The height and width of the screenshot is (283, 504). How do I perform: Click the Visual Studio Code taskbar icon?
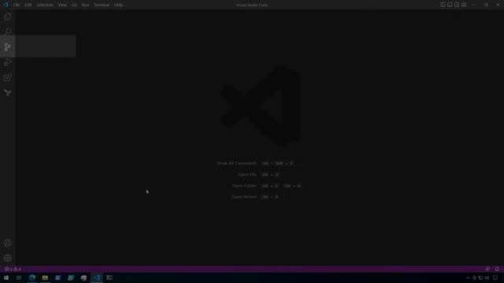(96, 277)
